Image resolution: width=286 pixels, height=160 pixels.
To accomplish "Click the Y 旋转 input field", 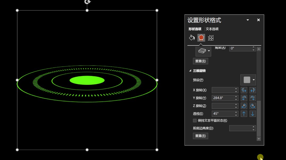I will point(223,98).
